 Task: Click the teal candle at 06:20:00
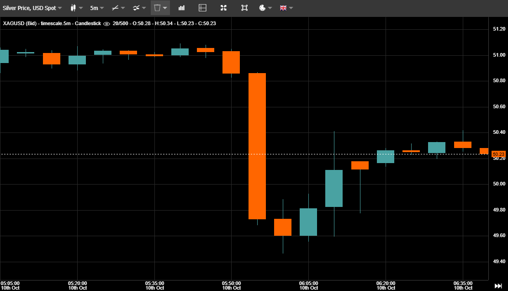(x=386, y=157)
